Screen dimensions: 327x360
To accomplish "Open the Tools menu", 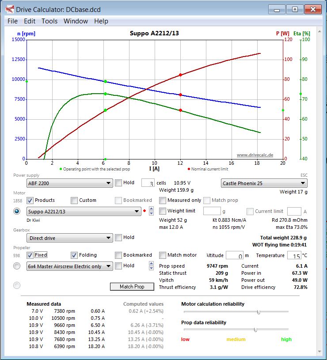I will 49,21.
